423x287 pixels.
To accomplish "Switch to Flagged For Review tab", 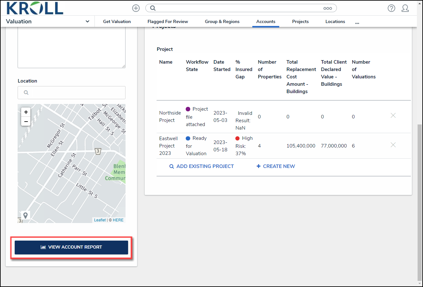I will point(168,21).
